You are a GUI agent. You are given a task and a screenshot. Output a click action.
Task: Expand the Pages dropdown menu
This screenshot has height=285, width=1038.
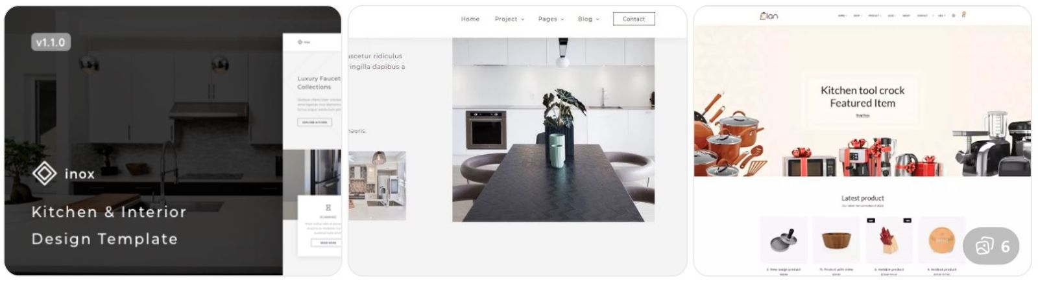551,19
